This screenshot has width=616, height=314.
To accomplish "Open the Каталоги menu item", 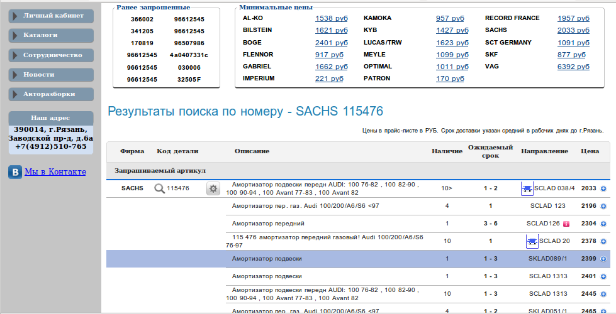I will [x=51, y=35].
